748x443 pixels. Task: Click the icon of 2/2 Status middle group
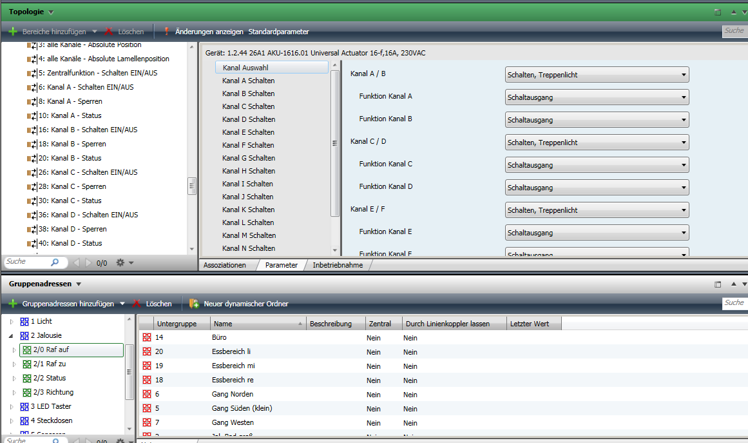[27, 379]
